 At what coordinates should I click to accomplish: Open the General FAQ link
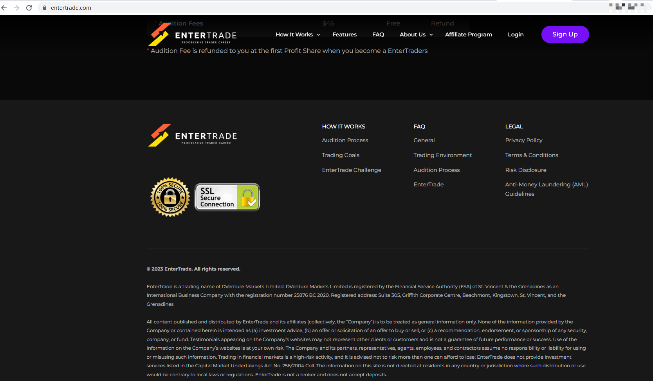click(x=424, y=140)
